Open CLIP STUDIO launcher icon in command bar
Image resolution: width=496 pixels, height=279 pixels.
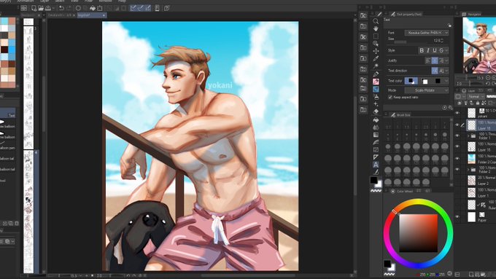24,8
